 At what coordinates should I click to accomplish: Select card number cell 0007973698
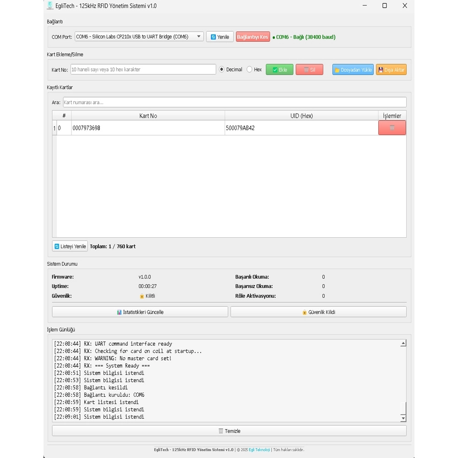click(x=148, y=128)
